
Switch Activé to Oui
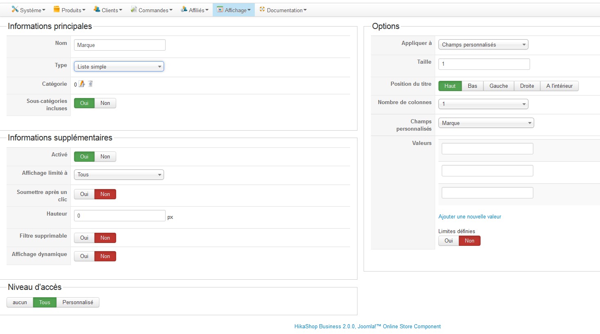(84, 157)
